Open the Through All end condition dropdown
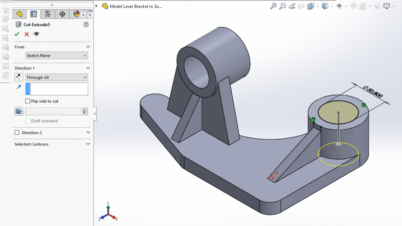 pyautogui.click(x=57, y=77)
